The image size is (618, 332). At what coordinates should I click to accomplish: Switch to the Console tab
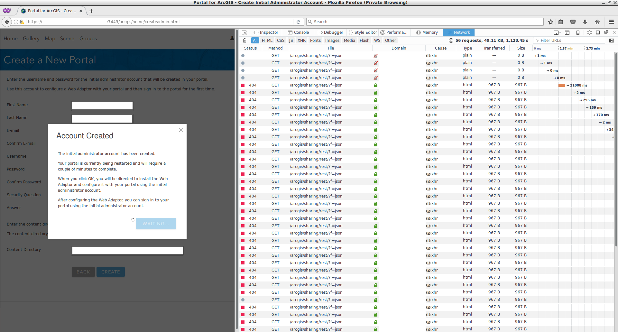pos(298,32)
